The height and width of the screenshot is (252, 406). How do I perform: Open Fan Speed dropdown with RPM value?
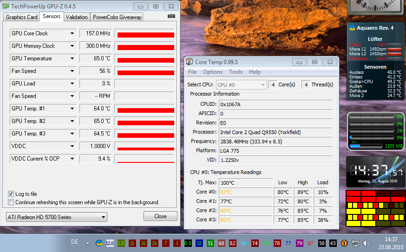pos(72,96)
